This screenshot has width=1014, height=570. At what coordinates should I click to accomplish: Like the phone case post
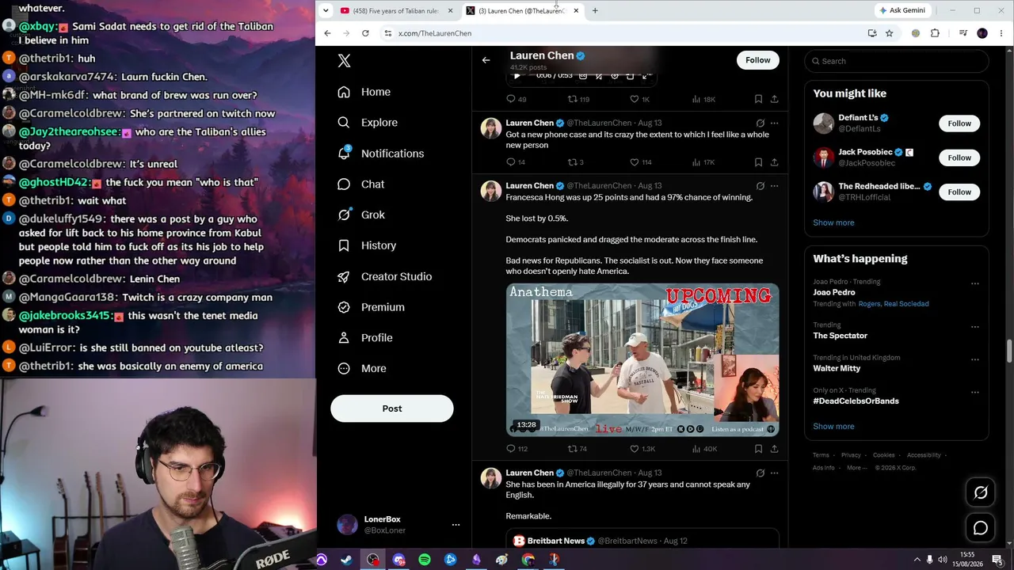point(634,162)
